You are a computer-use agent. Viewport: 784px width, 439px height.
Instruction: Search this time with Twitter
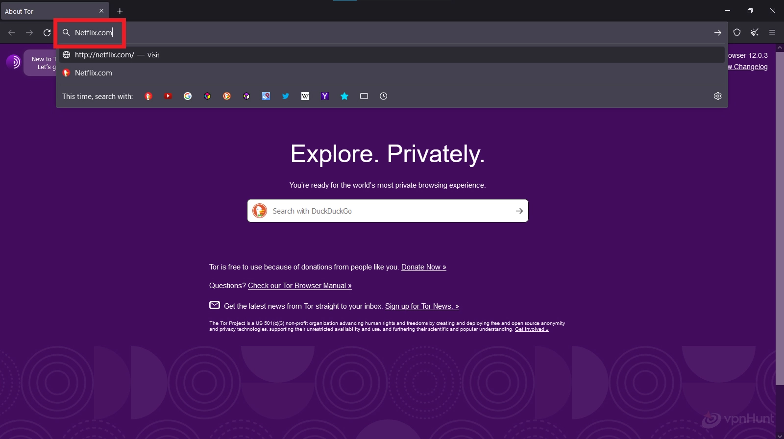(x=286, y=96)
